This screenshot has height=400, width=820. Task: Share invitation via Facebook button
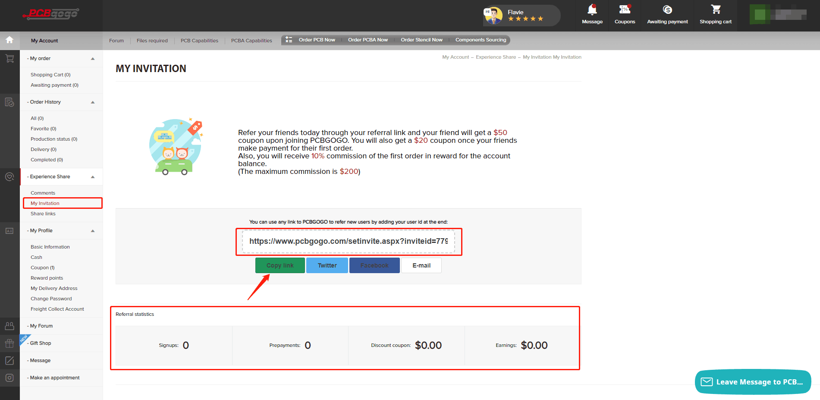pos(374,265)
